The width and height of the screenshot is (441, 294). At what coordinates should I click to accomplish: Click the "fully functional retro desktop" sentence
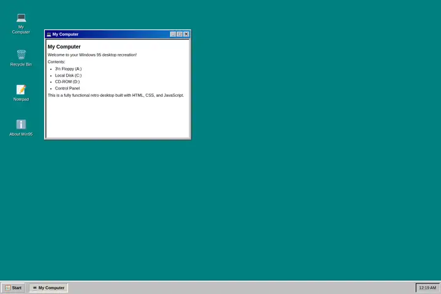(x=116, y=96)
